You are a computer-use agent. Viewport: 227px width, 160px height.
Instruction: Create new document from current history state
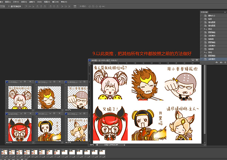click(217, 62)
